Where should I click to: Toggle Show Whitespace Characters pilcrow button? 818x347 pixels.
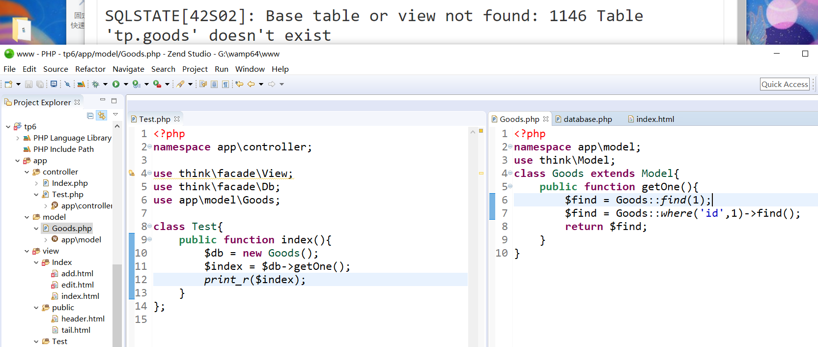pyautogui.click(x=225, y=85)
